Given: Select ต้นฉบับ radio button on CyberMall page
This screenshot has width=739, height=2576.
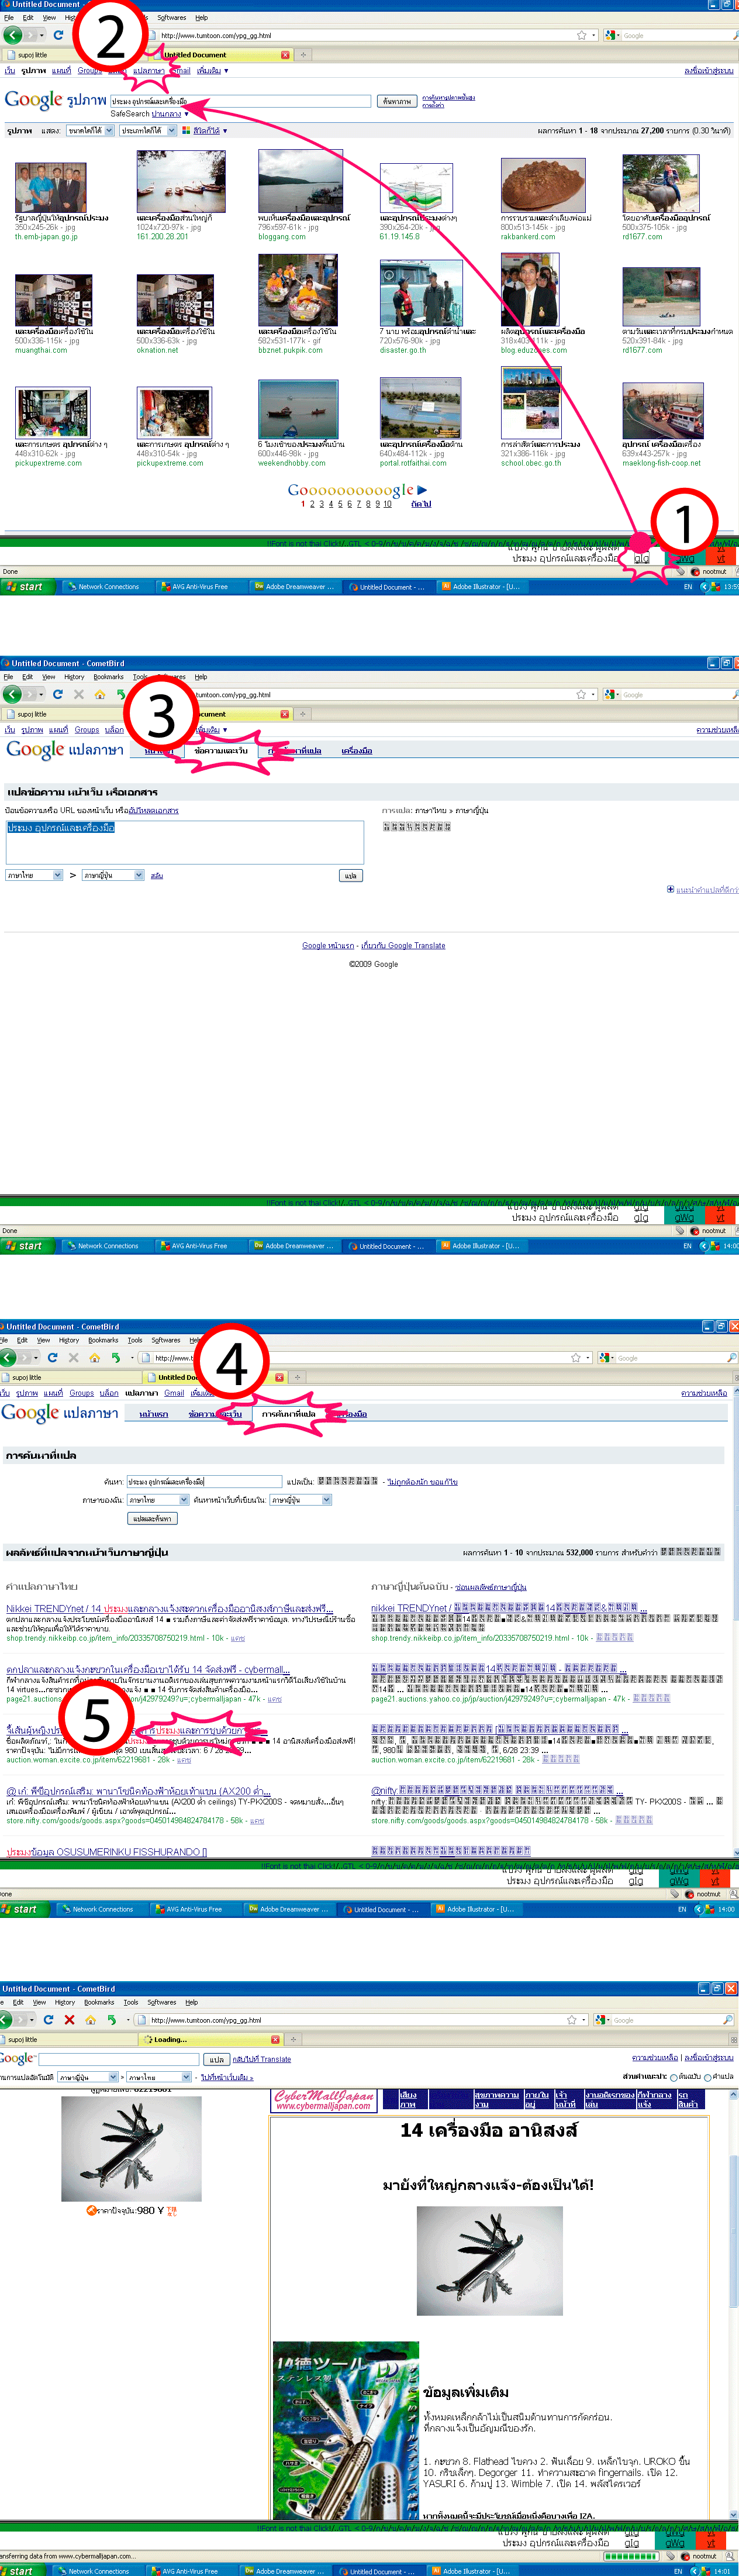Looking at the screenshot, I should [x=674, y=2077].
